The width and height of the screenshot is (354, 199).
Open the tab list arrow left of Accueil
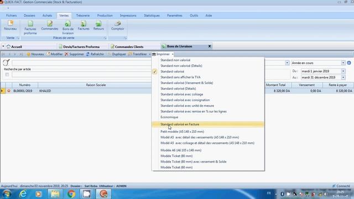[x=3, y=46]
